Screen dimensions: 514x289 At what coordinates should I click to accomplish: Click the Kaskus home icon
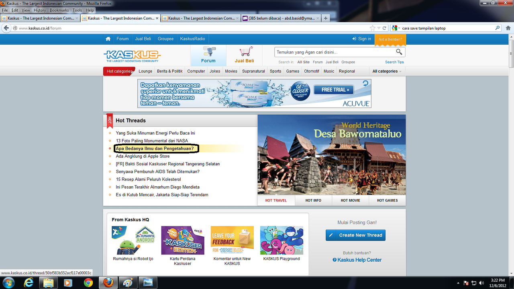point(108,39)
